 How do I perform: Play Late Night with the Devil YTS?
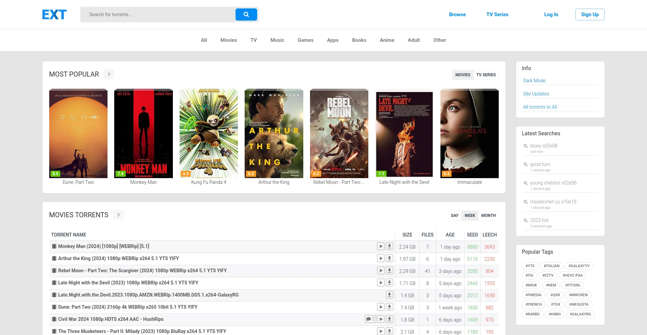[x=381, y=283]
